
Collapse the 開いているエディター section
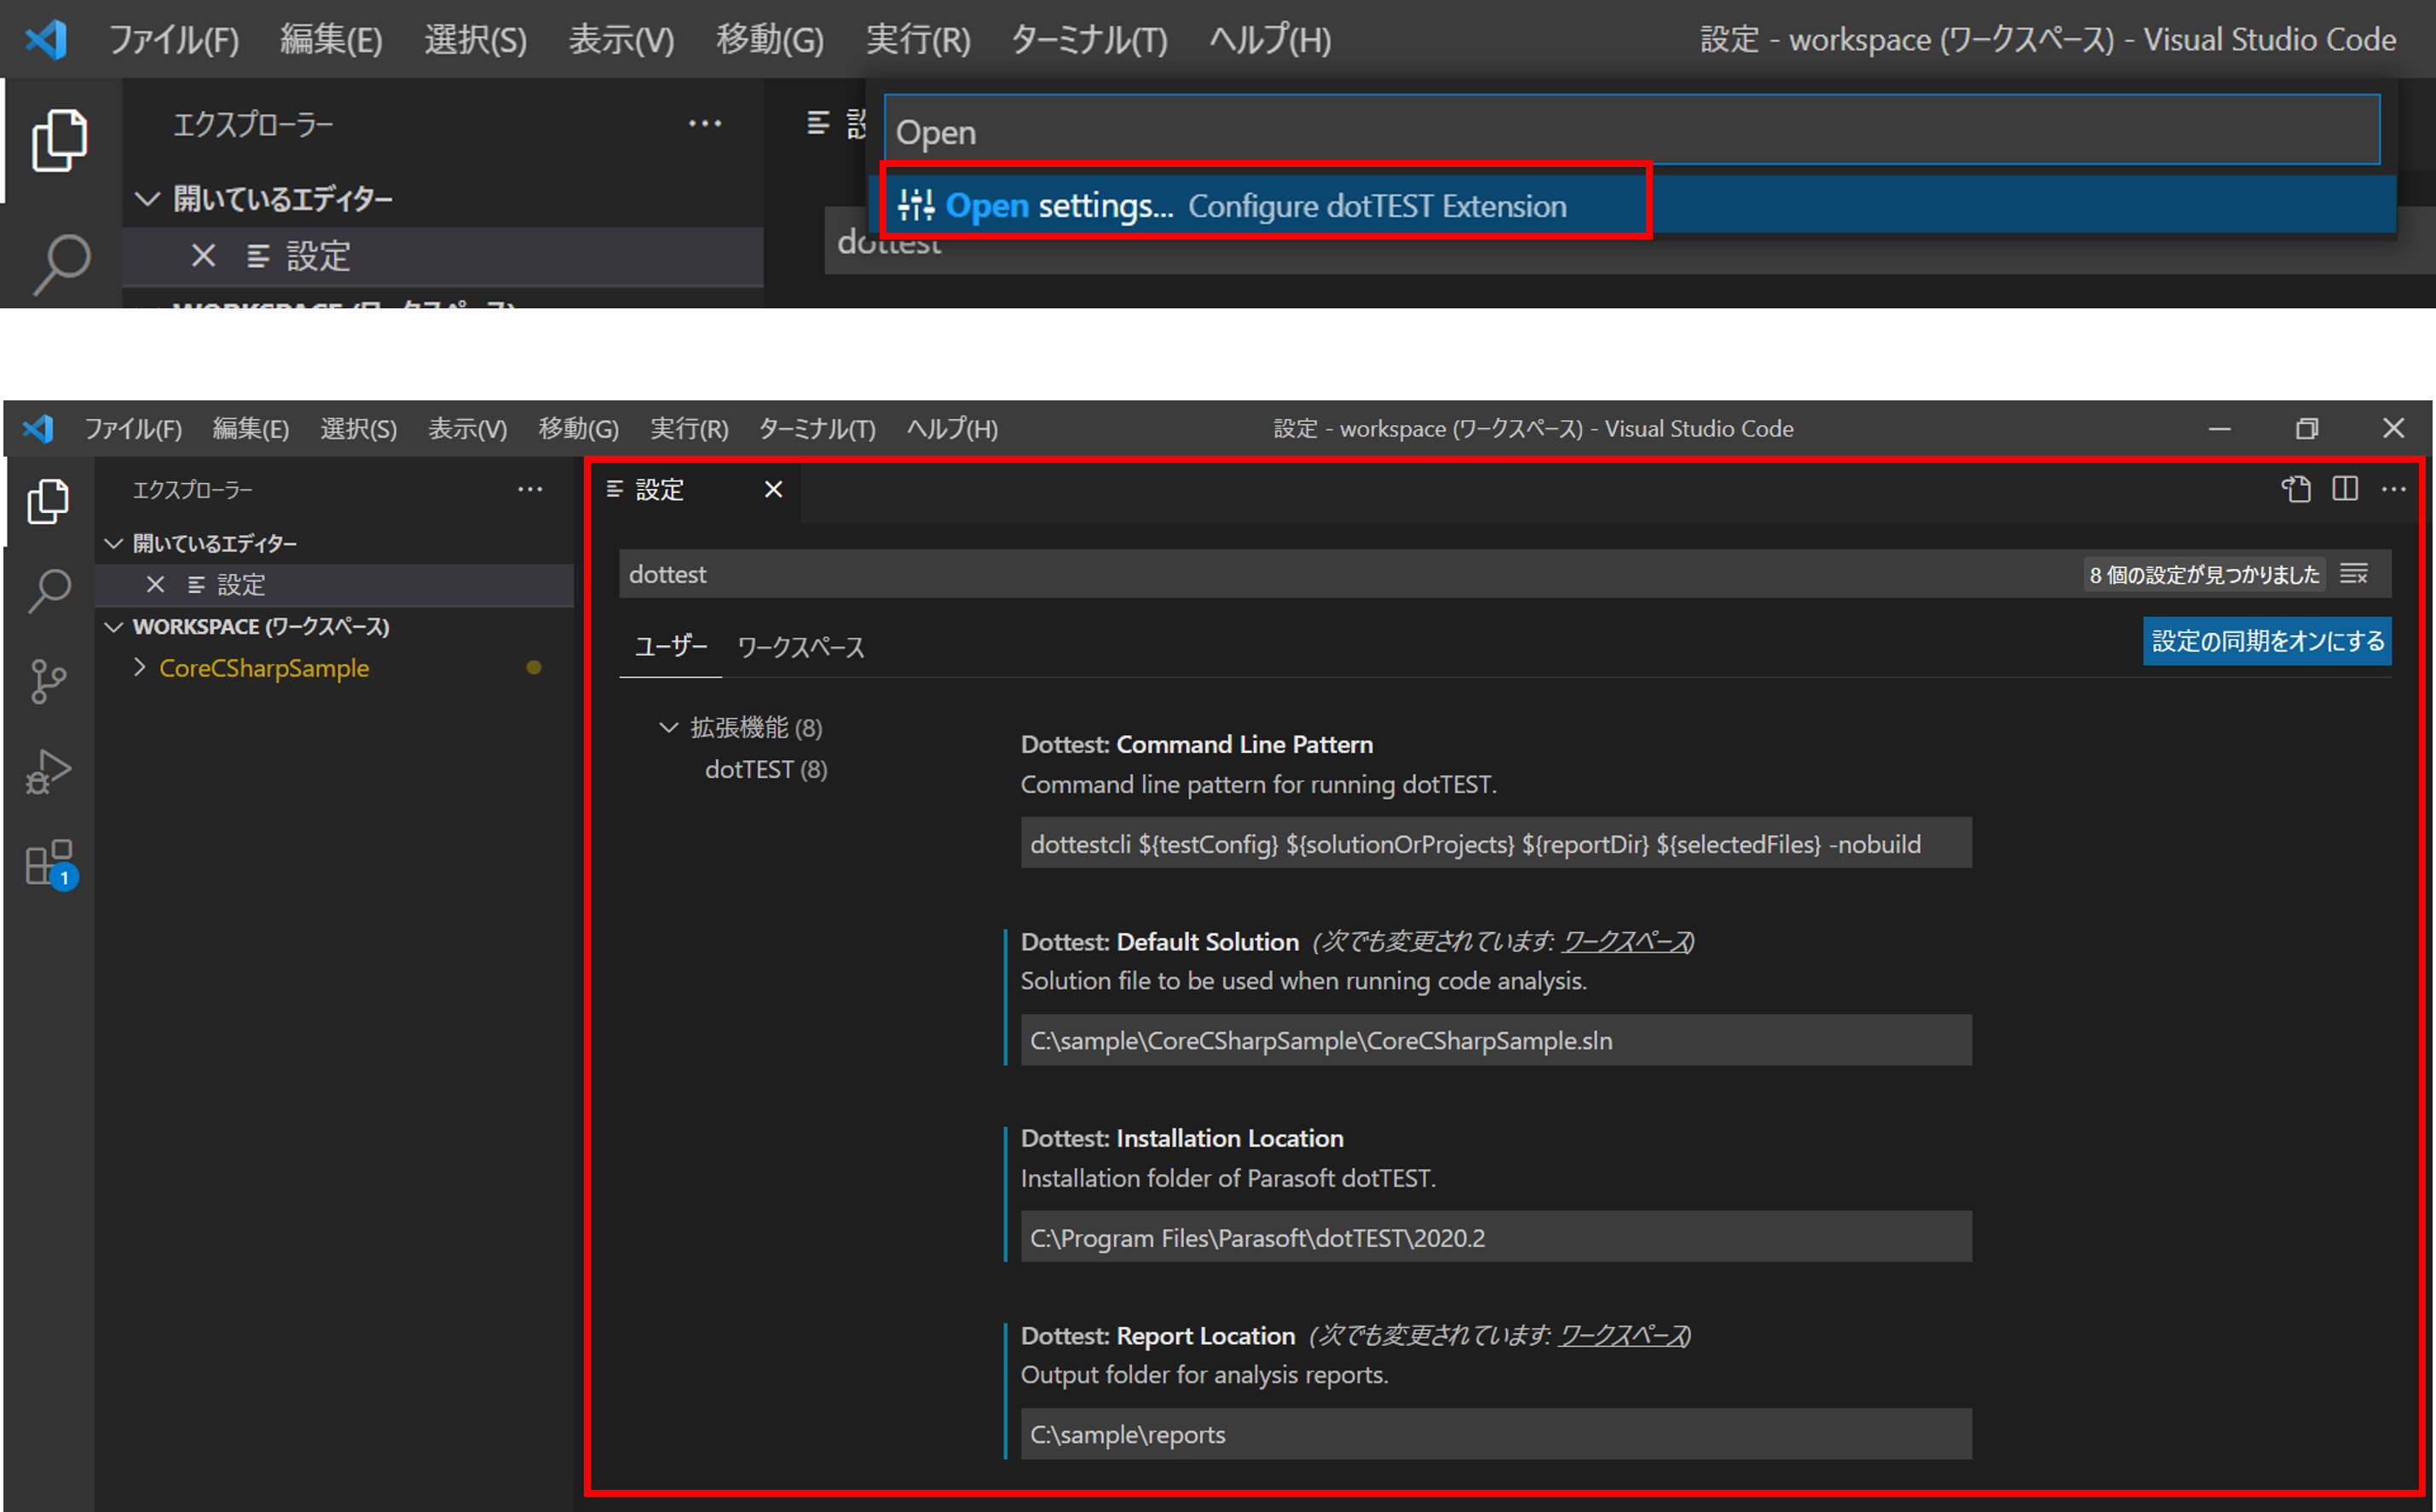coord(114,544)
